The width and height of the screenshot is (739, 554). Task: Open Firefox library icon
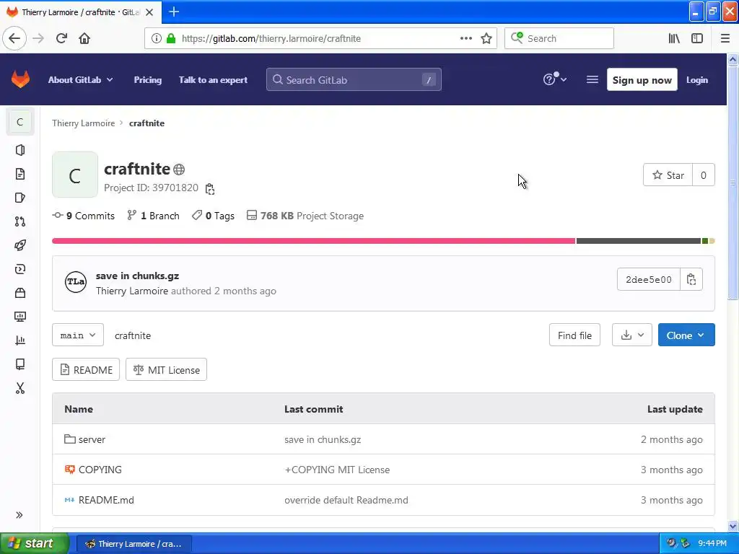click(x=674, y=38)
